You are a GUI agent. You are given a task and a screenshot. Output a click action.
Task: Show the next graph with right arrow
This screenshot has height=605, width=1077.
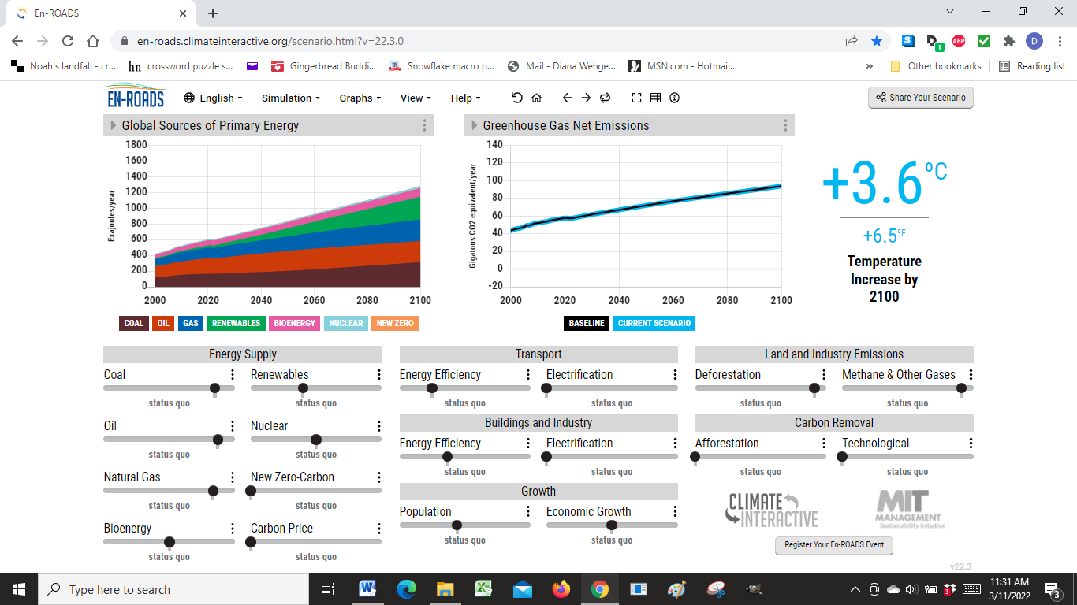[x=586, y=98]
